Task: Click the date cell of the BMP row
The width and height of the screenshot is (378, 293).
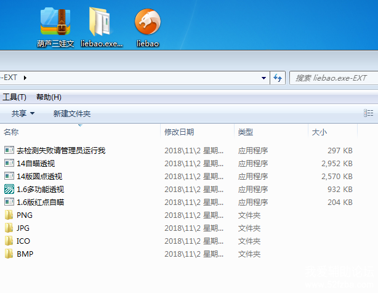Action: (x=194, y=254)
